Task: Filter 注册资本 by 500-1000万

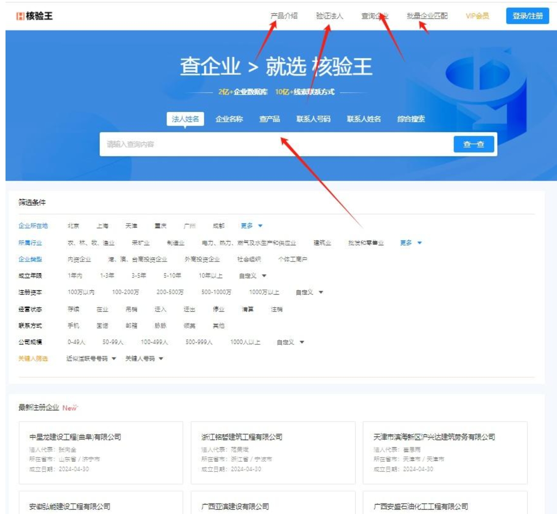Action: pos(216,292)
